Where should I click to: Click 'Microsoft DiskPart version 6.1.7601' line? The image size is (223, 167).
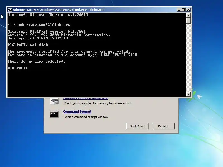[47, 31]
